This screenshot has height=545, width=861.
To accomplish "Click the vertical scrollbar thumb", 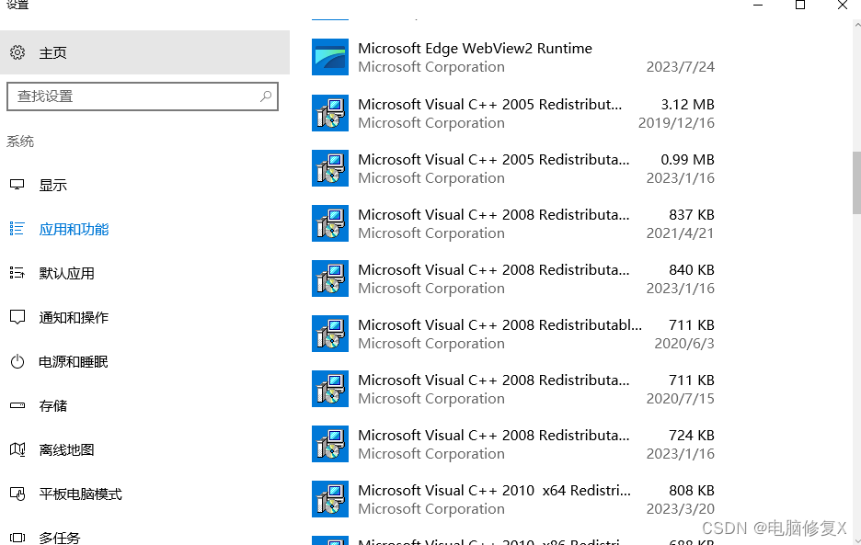I will tap(856, 183).
